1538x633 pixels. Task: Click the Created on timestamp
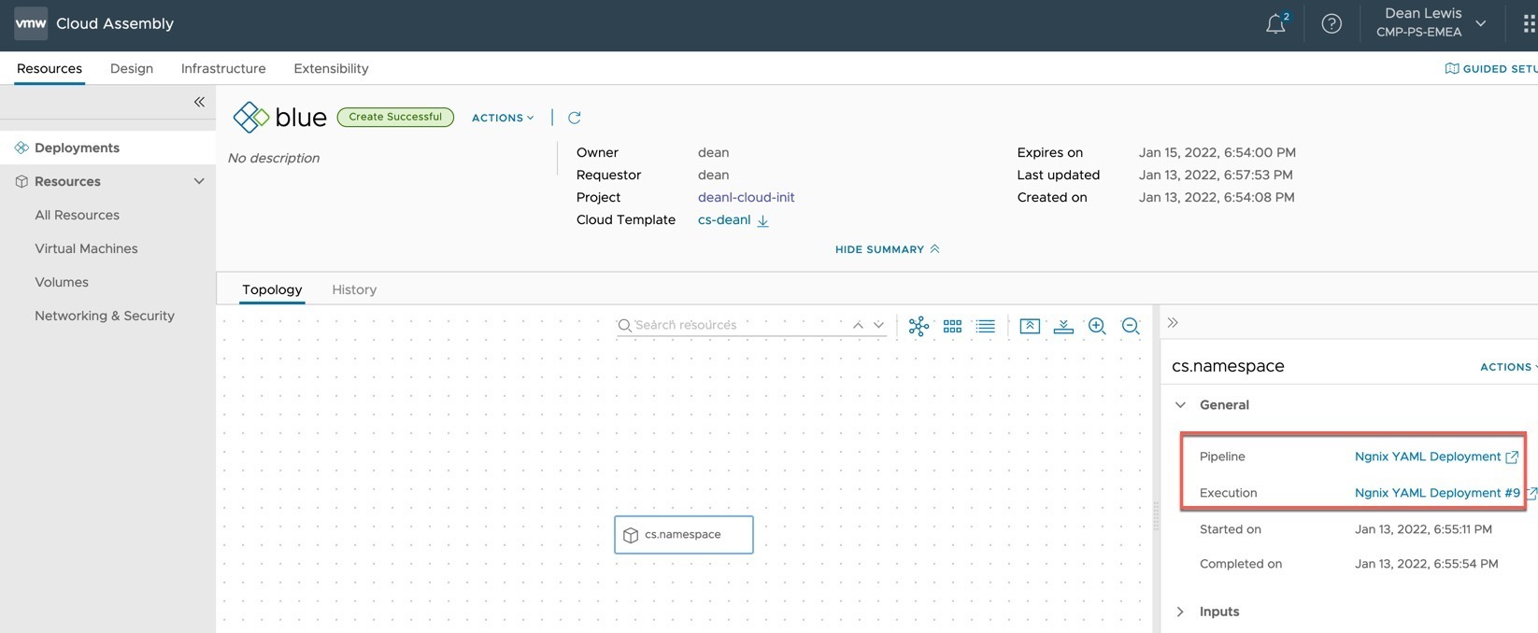[1217, 197]
